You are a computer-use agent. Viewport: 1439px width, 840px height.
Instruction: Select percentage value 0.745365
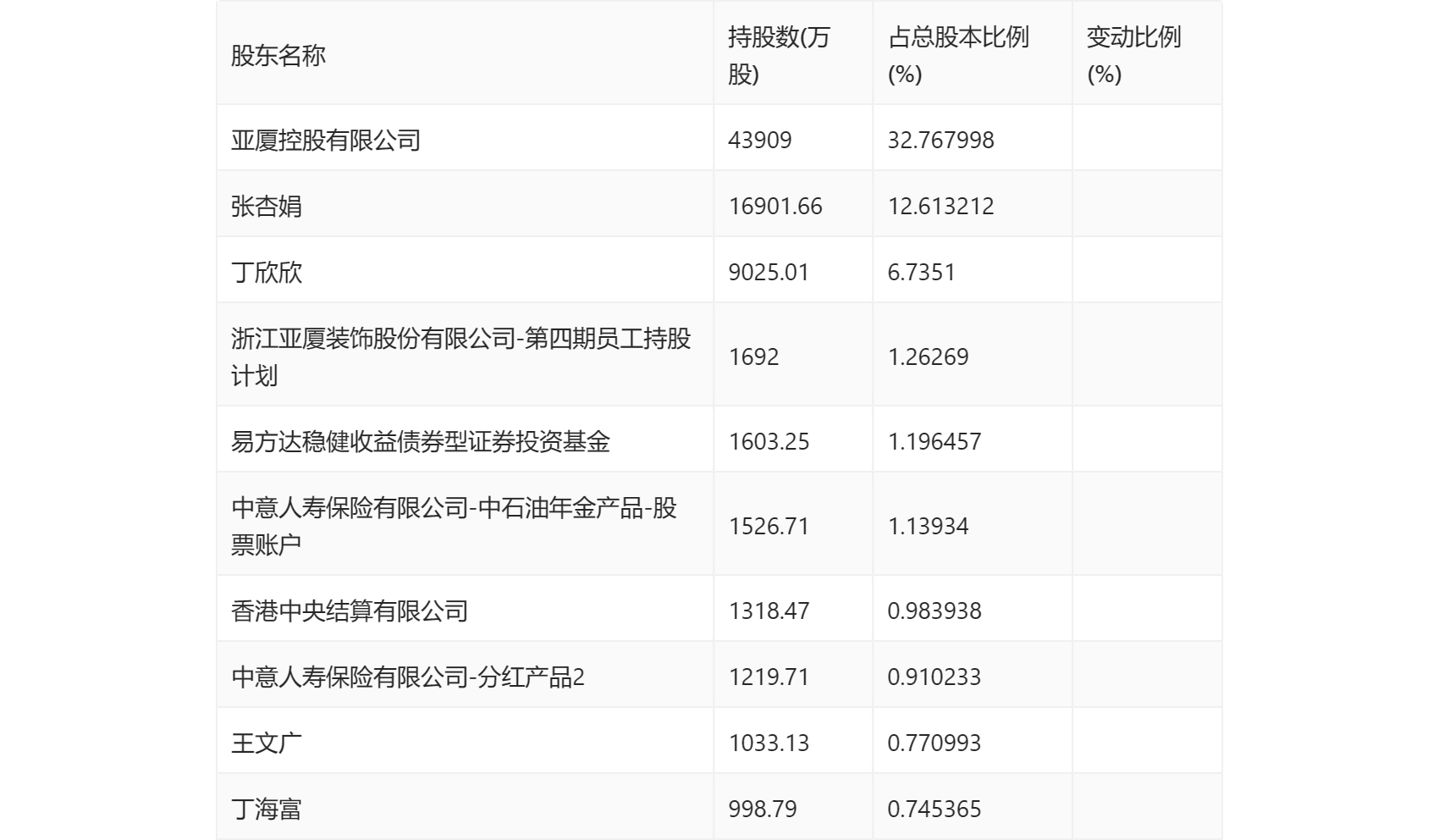[935, 810]
